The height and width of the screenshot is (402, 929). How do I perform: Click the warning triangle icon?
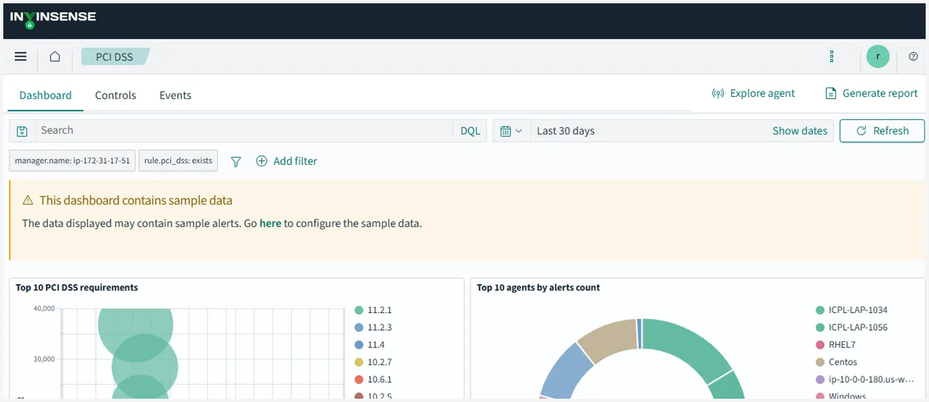point(28,200)
